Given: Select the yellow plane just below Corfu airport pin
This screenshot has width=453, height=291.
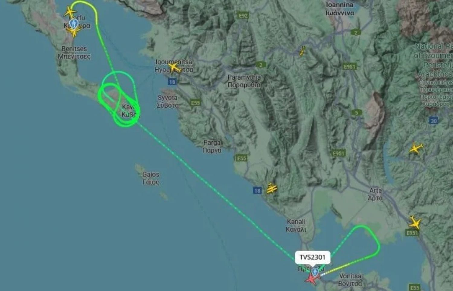Looking at the screenshot, I should (x=73, y=31).
